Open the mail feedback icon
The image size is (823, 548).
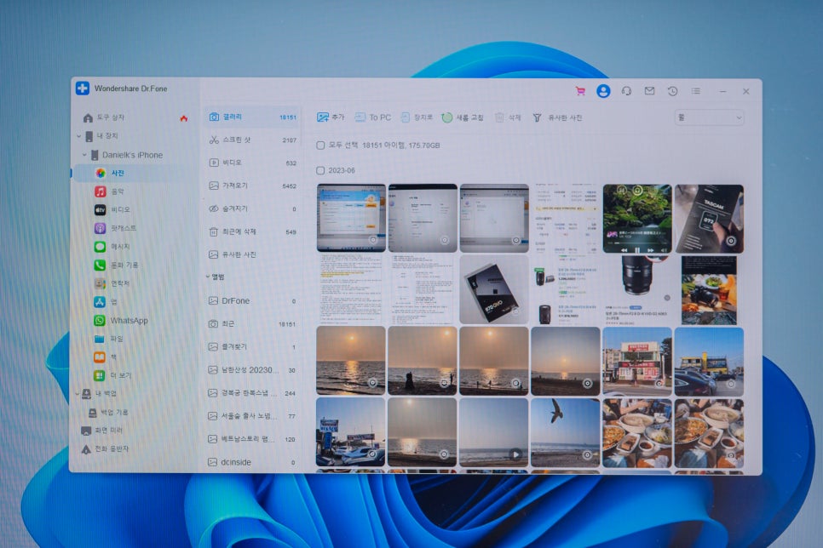coord(649,91)
